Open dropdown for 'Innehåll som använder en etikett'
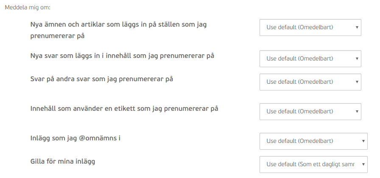Viewport: 380px width, 178px height. 310,112
